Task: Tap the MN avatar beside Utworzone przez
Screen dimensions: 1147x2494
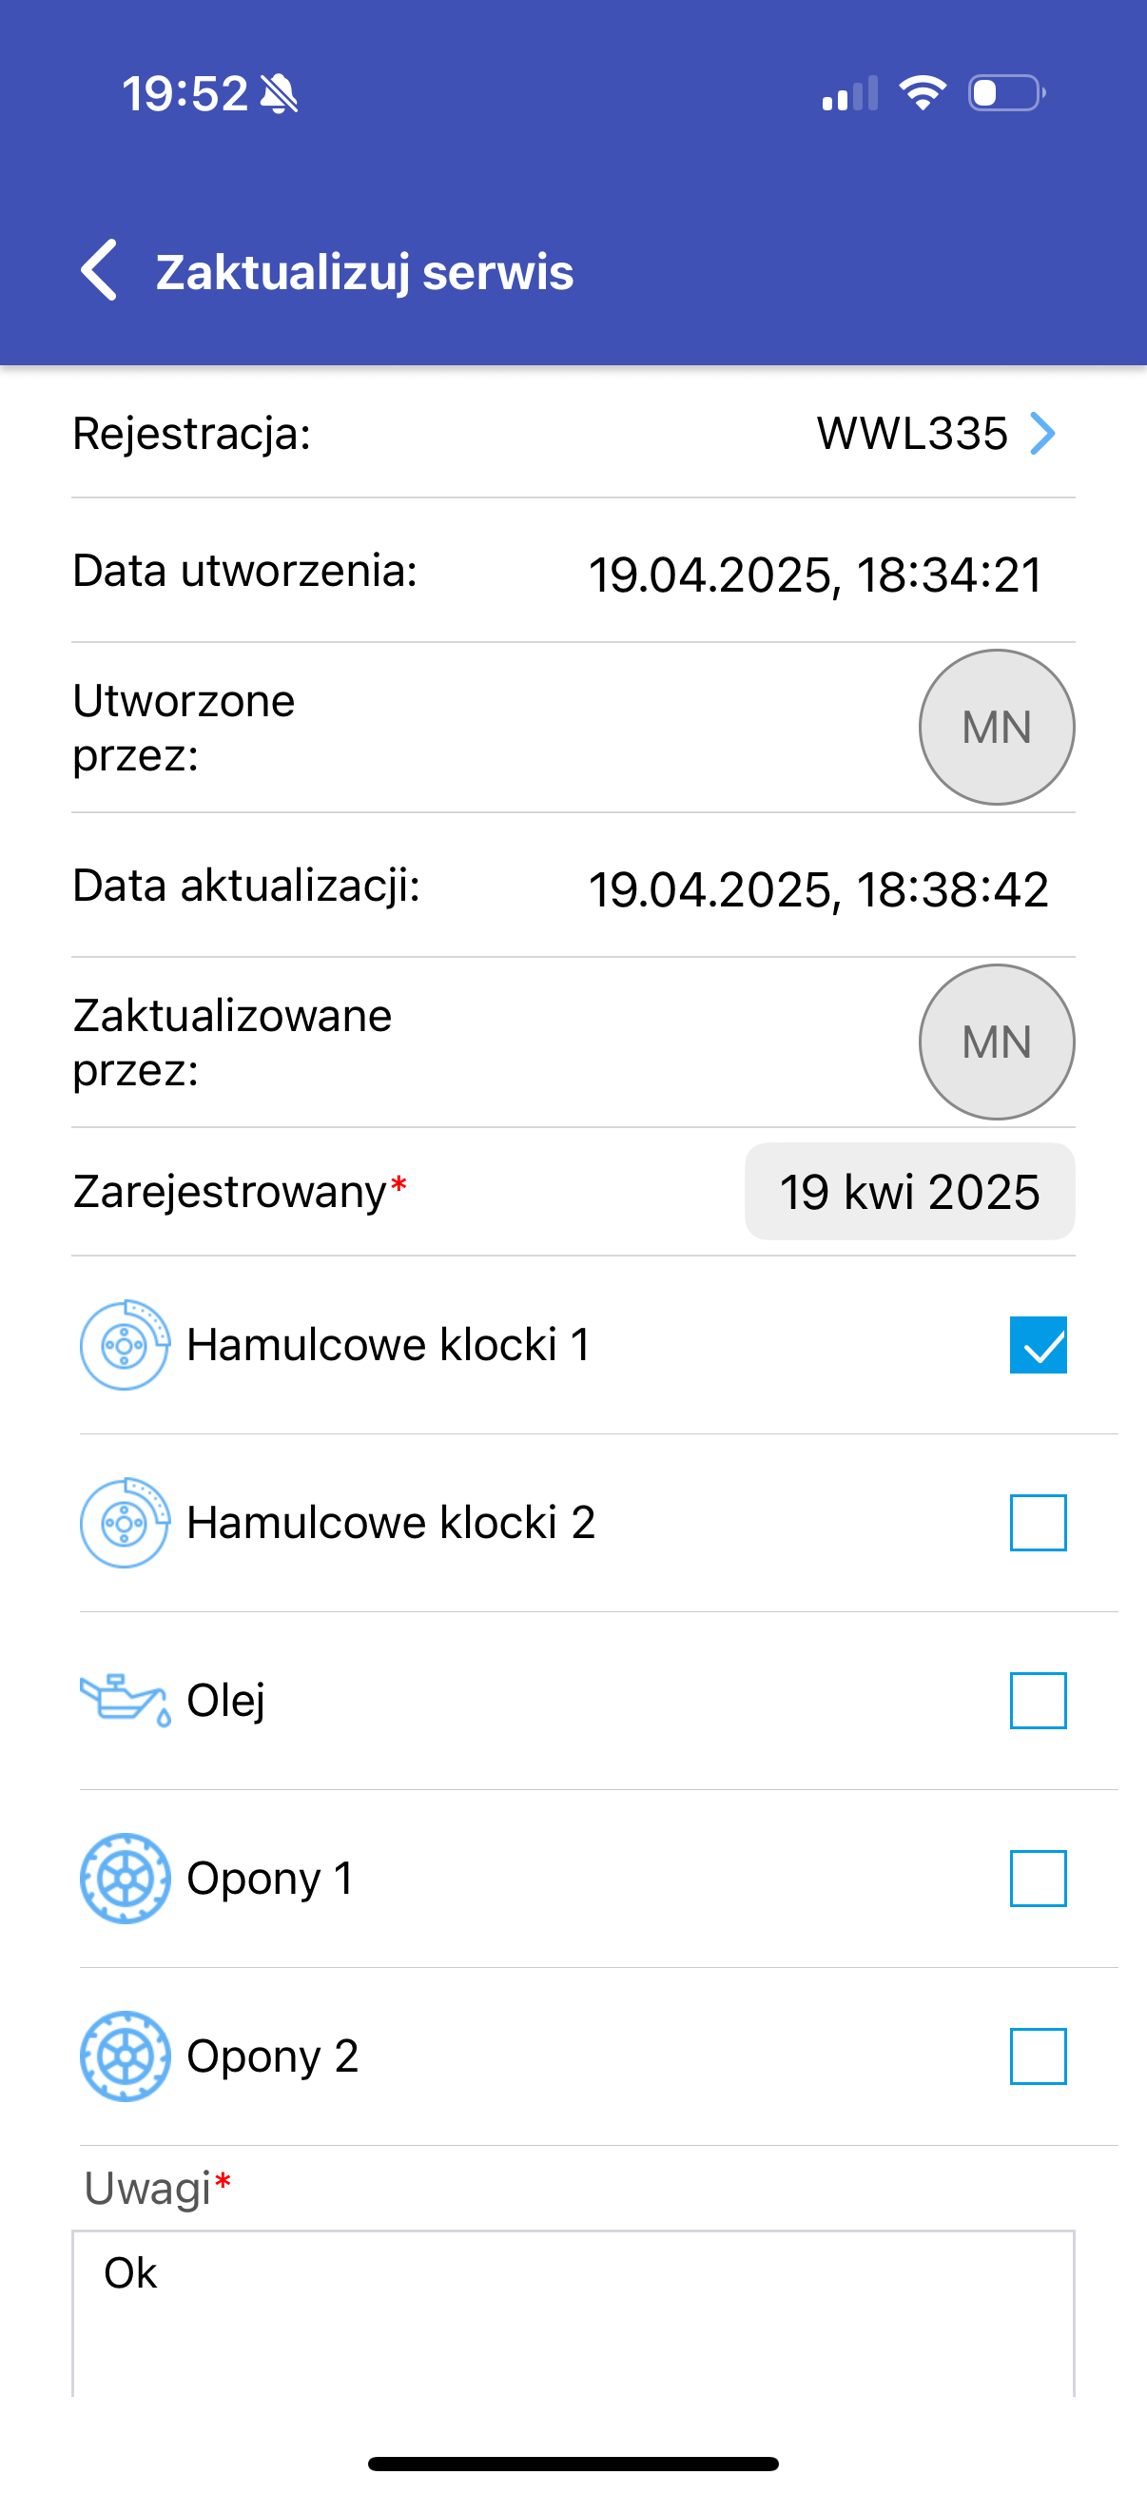Action: (996, 727)
